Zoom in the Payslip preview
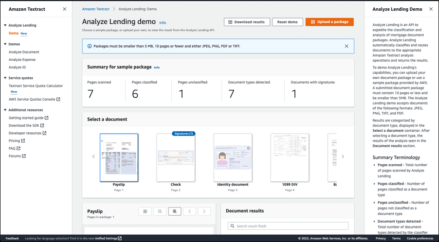The image size is (439, 242). pyautogui.click(x=174, y=211)
